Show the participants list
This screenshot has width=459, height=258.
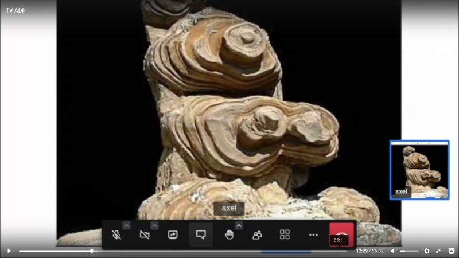[x=257, y=234]
